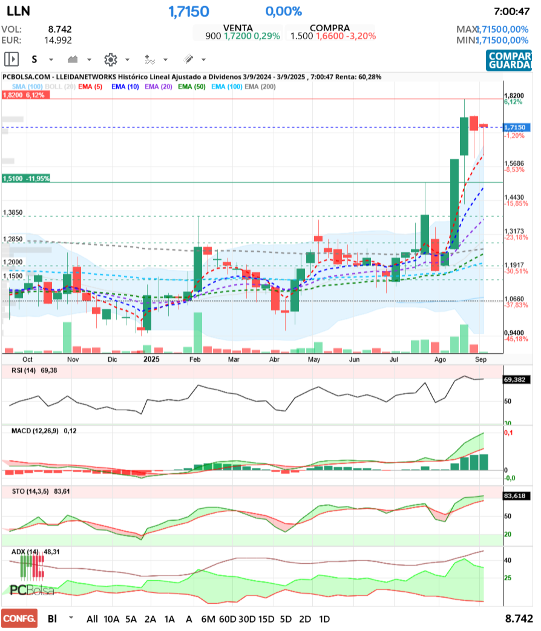Toggle the SMA (100) indicator
This screenshot has width=541, height=631.
(x=27, y=87)
